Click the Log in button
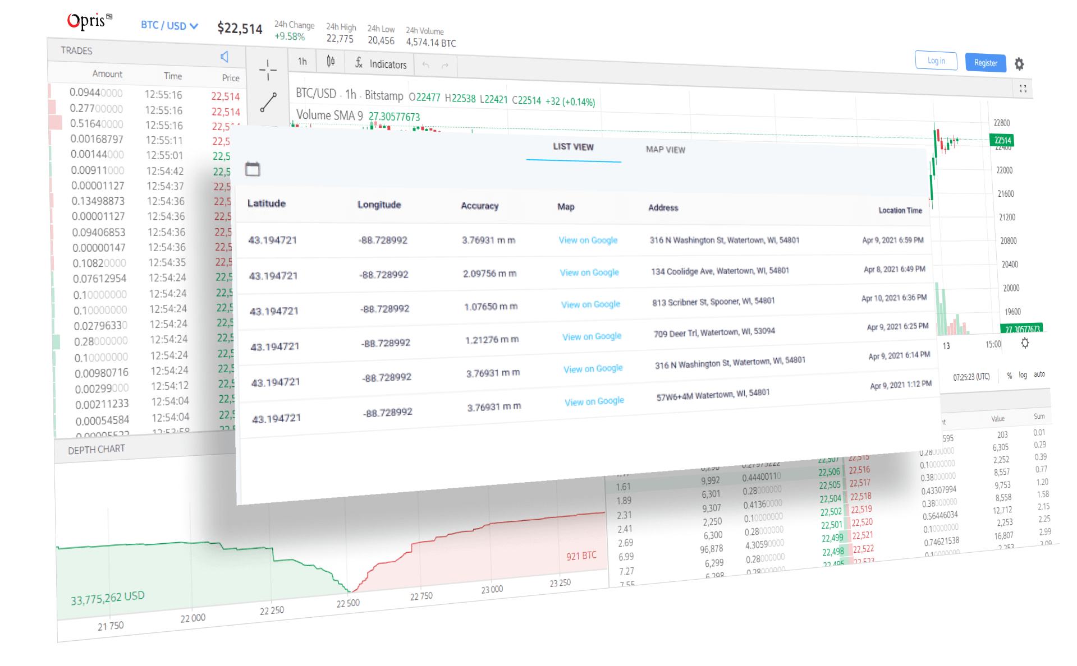This screenshot has height=666, width=1077. click(x=936, y=61)
